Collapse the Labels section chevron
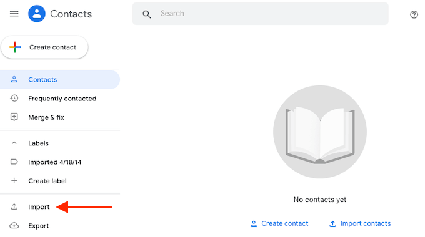Viewport: 425px width, 237px height. 14,143
